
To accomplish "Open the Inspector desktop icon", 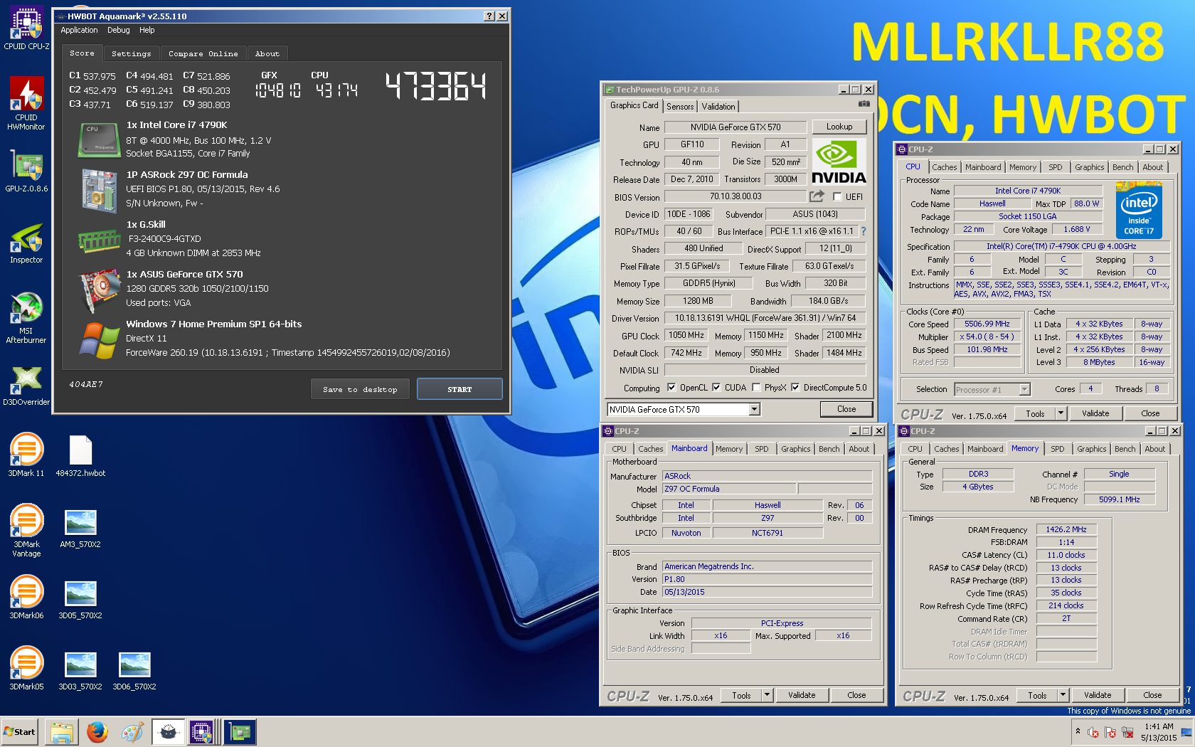I will click(26, 243).
